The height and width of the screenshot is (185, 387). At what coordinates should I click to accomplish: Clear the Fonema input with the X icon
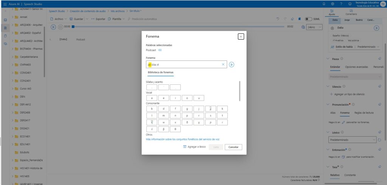pyautogui.click(x=223, y=65)
